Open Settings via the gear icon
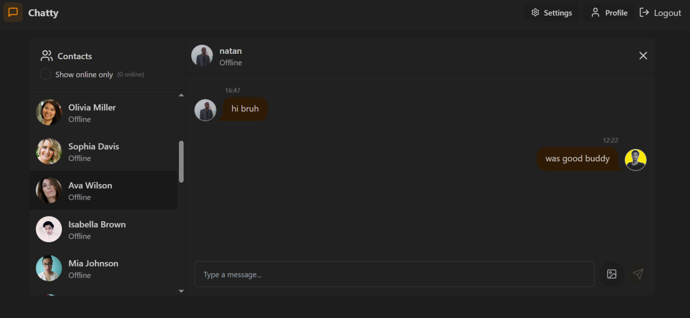The height and width of the screenshot is (318, 690). click(535, 12)
